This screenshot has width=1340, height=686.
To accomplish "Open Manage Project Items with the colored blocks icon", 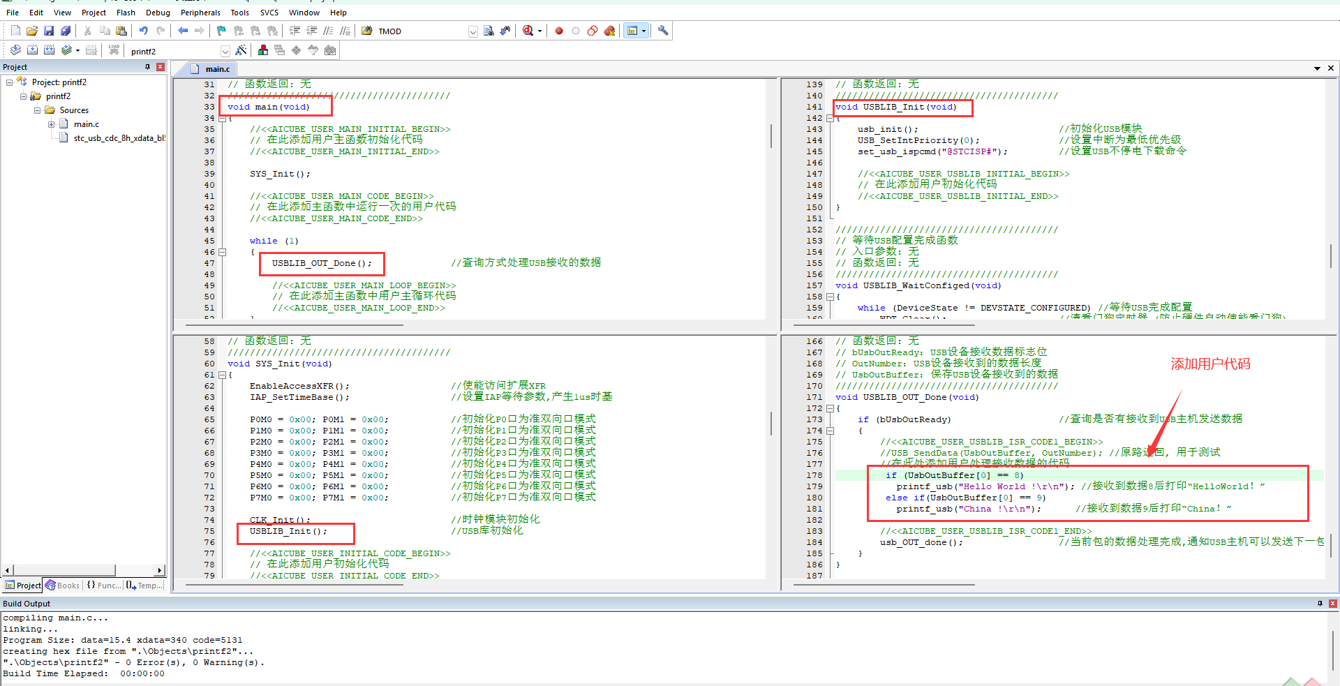I will point(263,50).
